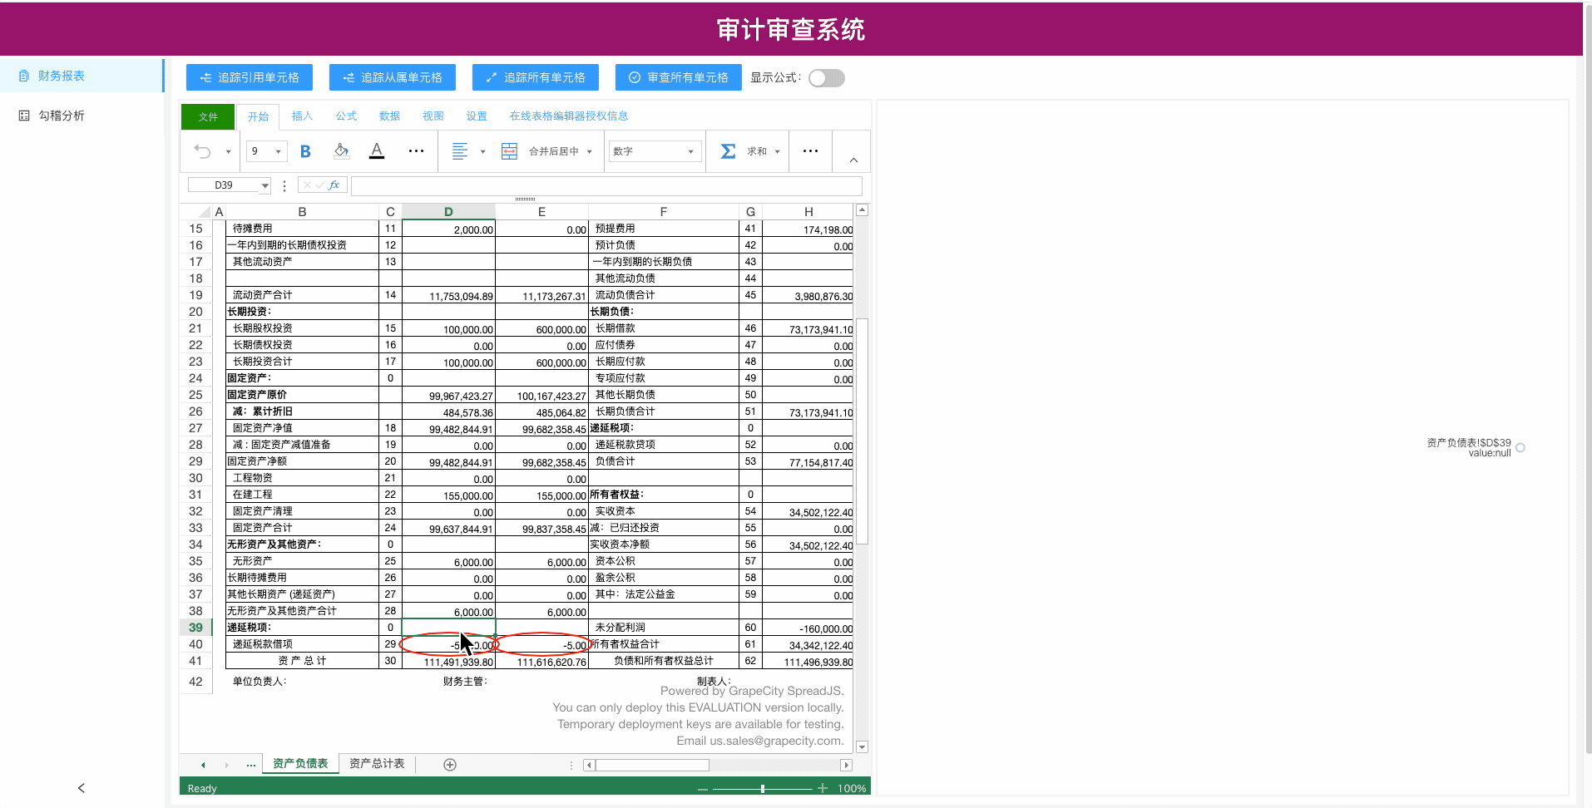Open the D39 name box dropdown

(x=265, y=186)
